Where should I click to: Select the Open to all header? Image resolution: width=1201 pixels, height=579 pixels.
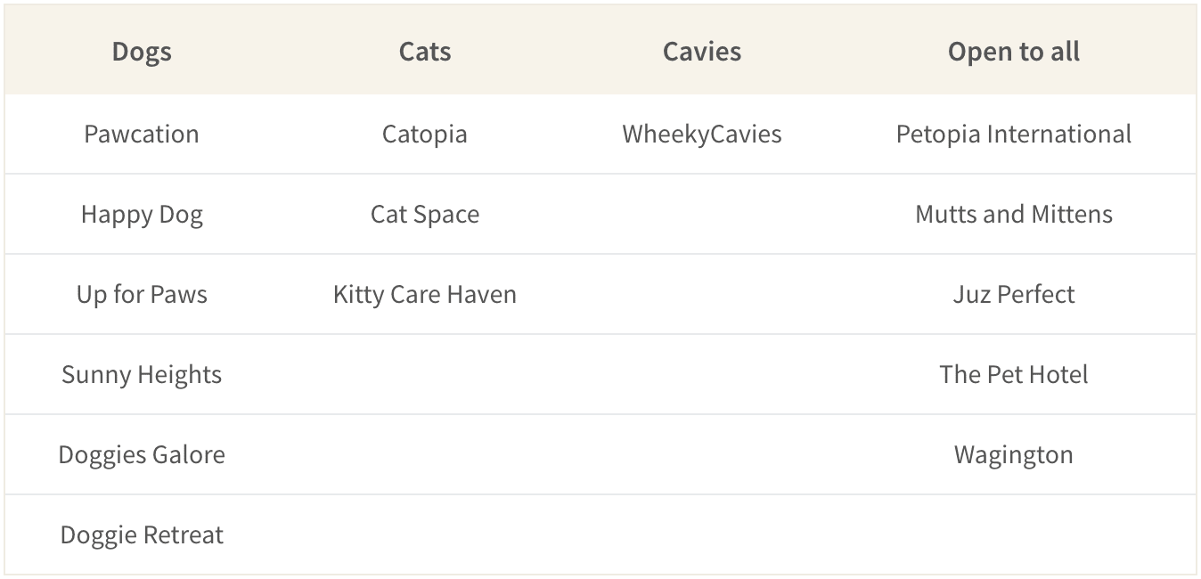click(1014, 52)
